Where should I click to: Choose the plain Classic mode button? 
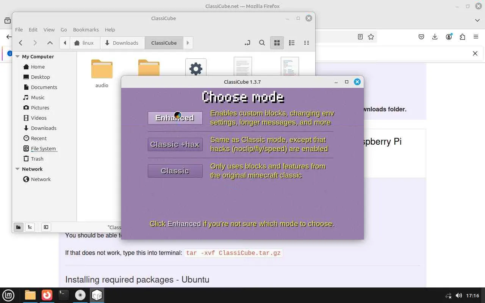[175, 171]
